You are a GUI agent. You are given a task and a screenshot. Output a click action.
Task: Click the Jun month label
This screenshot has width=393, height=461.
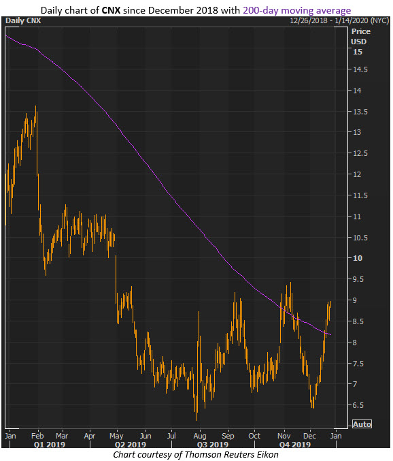[146, 436]
